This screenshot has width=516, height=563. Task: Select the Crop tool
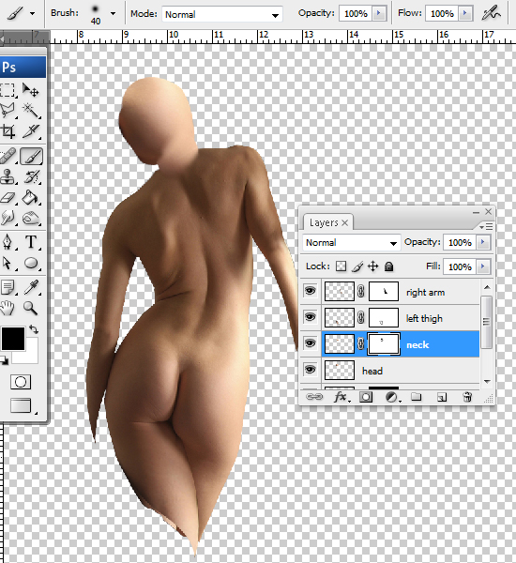(8, 131)
